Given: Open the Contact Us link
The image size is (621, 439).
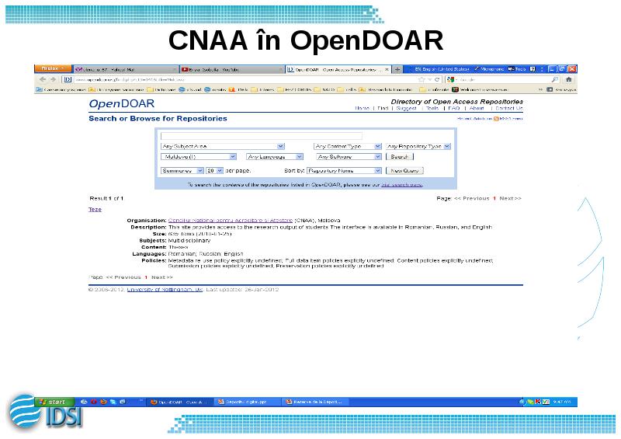Looking at the screenshot, I should pyautogui.click(x=509, y=108).
